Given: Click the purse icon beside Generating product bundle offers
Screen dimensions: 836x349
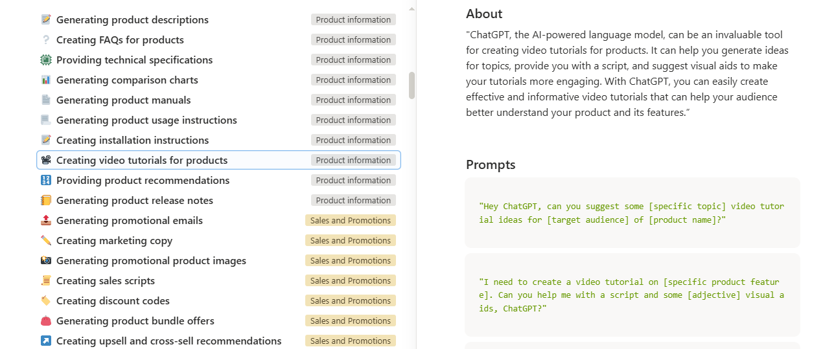Looking at the screenshot, I should pos(45,321).
